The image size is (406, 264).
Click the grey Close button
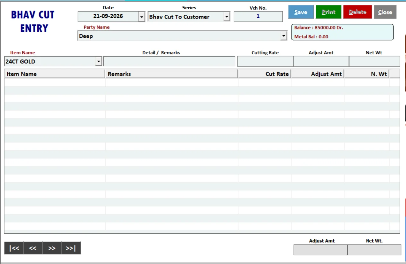385,12
